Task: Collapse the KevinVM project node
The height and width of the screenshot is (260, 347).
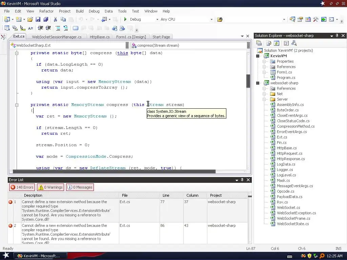Action: pos(258,56)
